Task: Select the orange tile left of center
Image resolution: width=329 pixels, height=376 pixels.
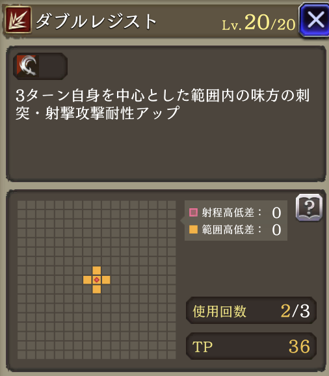Action: (87, 280)
